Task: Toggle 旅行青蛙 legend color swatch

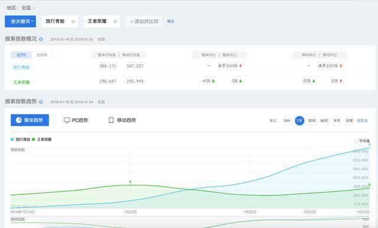Action: (12, 139)
